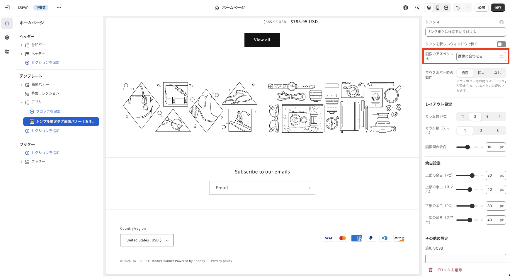The height and width of the screenshot is (276, 510).
Task: Open the セクション (sections) panel icon
Action: 7,23
